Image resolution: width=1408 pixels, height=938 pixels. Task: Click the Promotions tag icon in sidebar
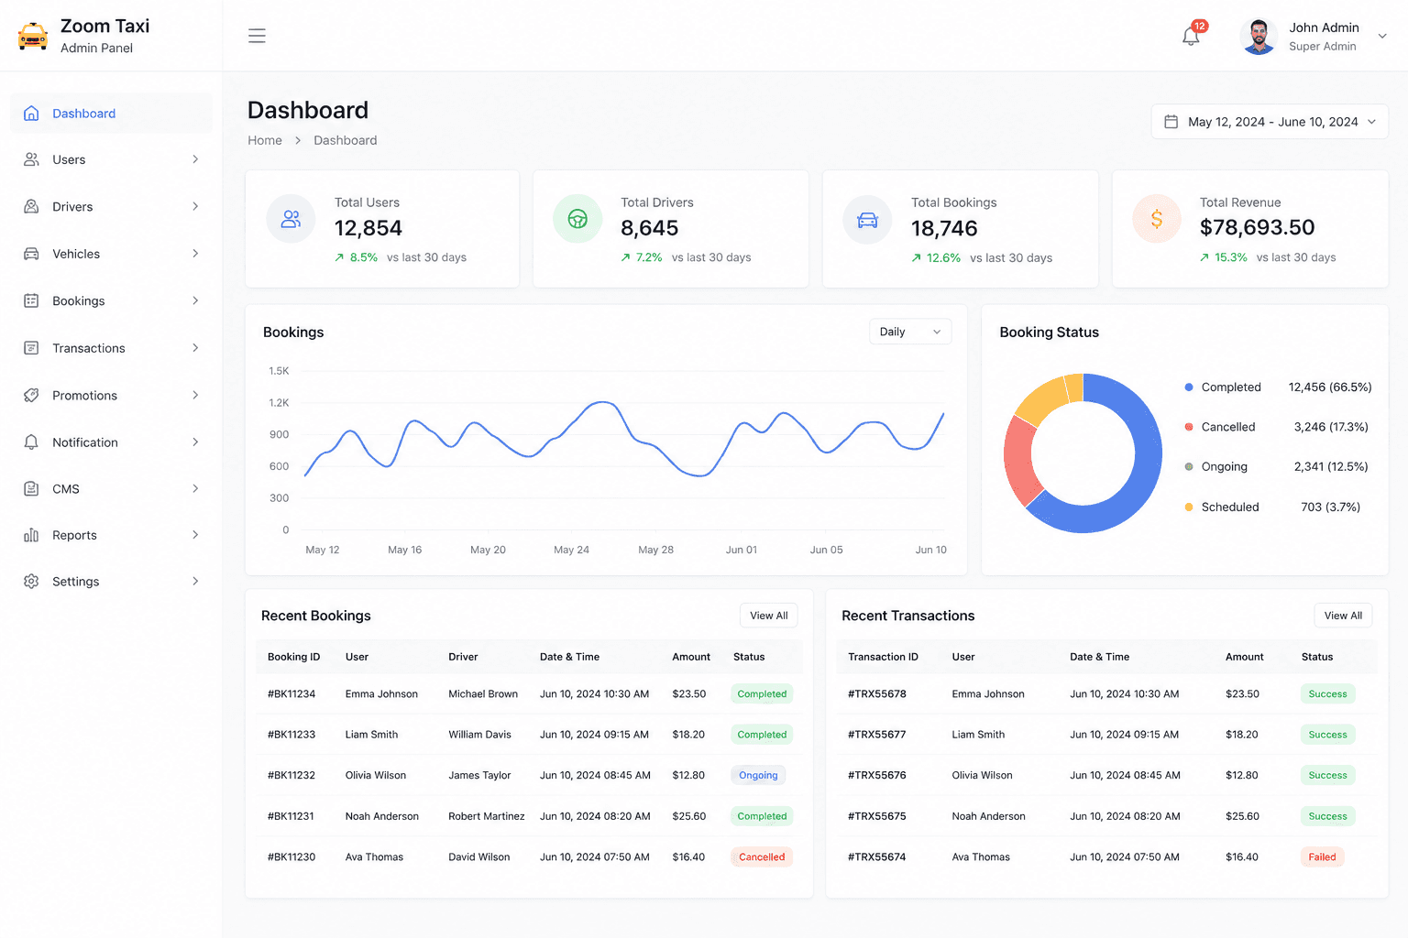[x=31, y=396]
